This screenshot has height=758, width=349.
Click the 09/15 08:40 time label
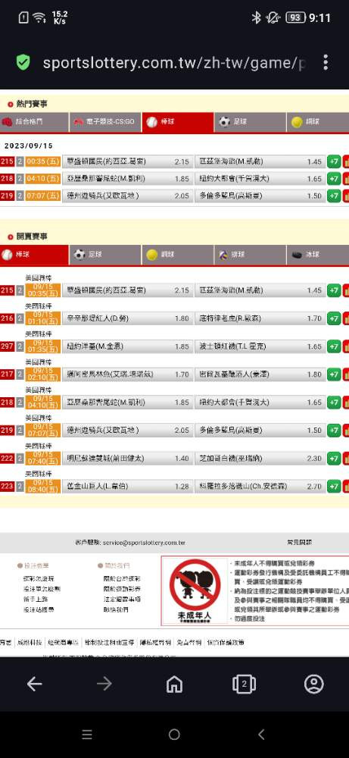click(x=43, y=487)
